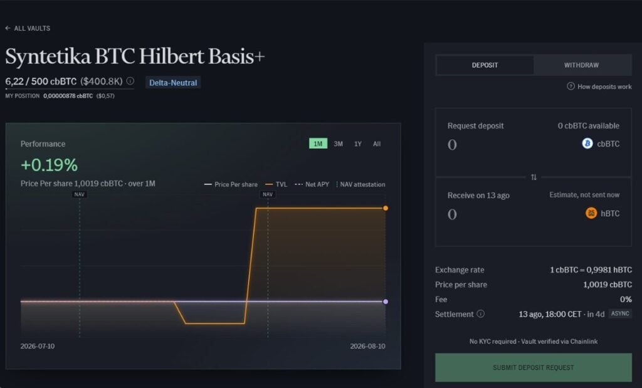This screenshot has height=388, width=642.
Task: Go back via ALL VAULTS arrow link
Action: (28, 28)
